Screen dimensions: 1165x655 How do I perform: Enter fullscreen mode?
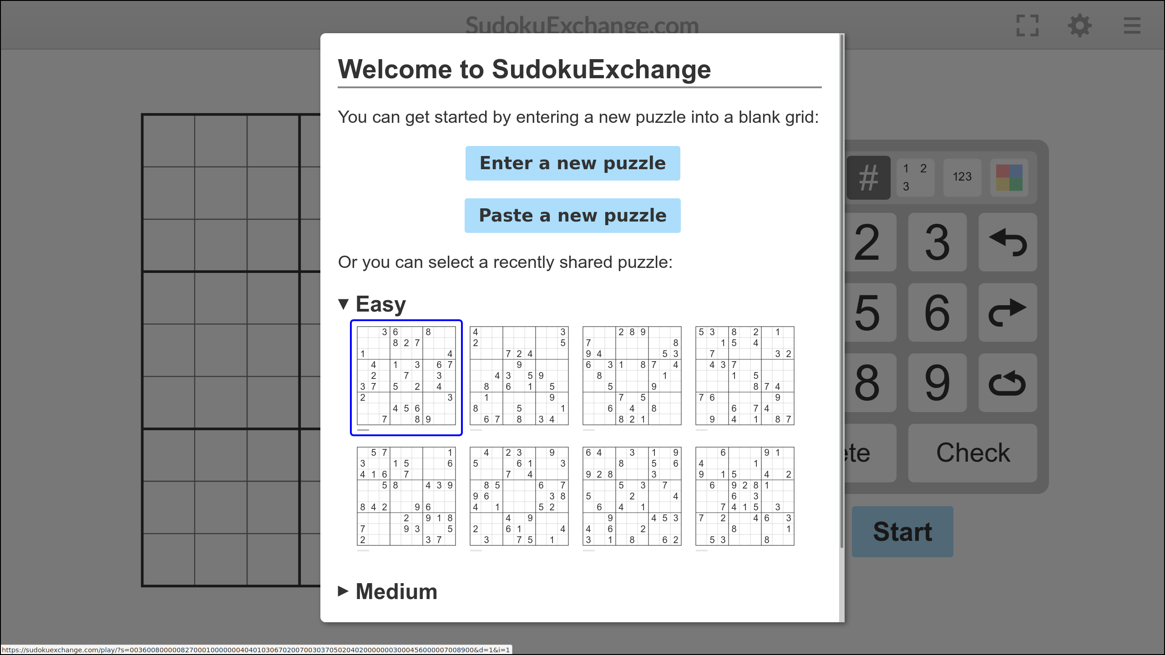pos(1028,26)
